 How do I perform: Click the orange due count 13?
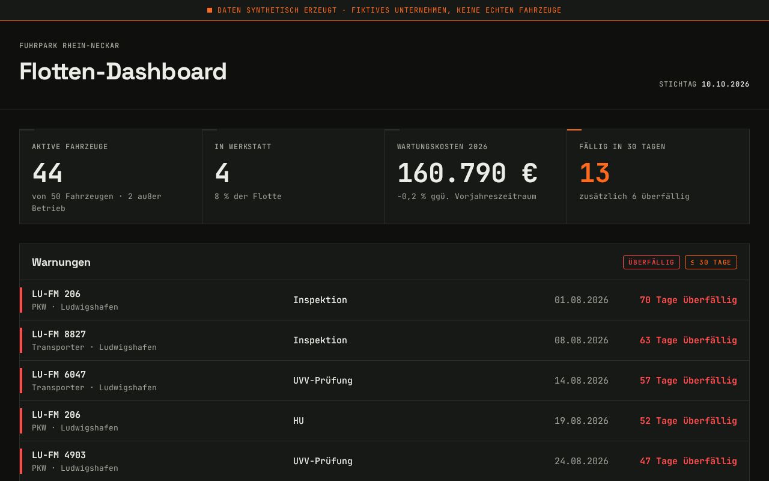(x=595, y=173)
